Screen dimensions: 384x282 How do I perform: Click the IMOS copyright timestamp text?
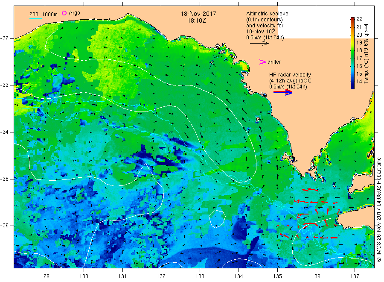click(x=379, y=210)
